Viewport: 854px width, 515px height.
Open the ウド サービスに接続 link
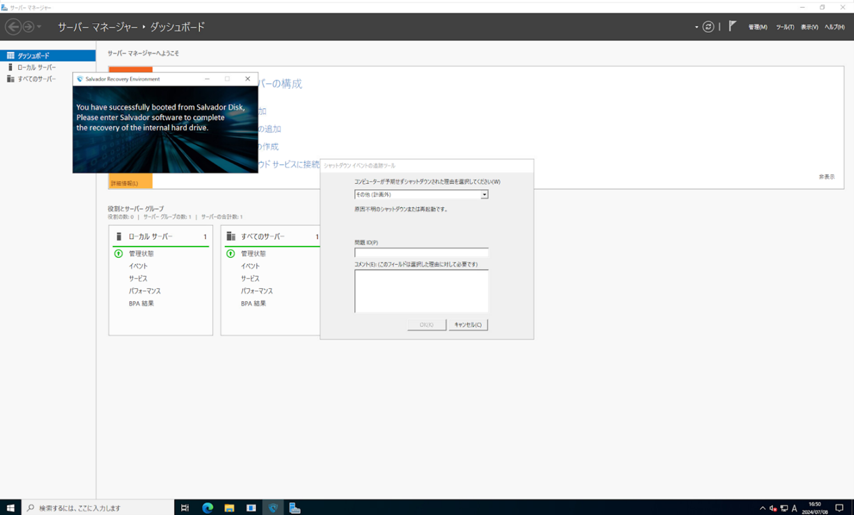[x=289, y=164]
